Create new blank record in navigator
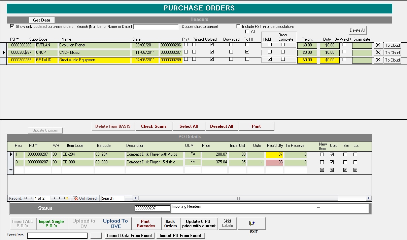407x240 pixels. (66, 198)
